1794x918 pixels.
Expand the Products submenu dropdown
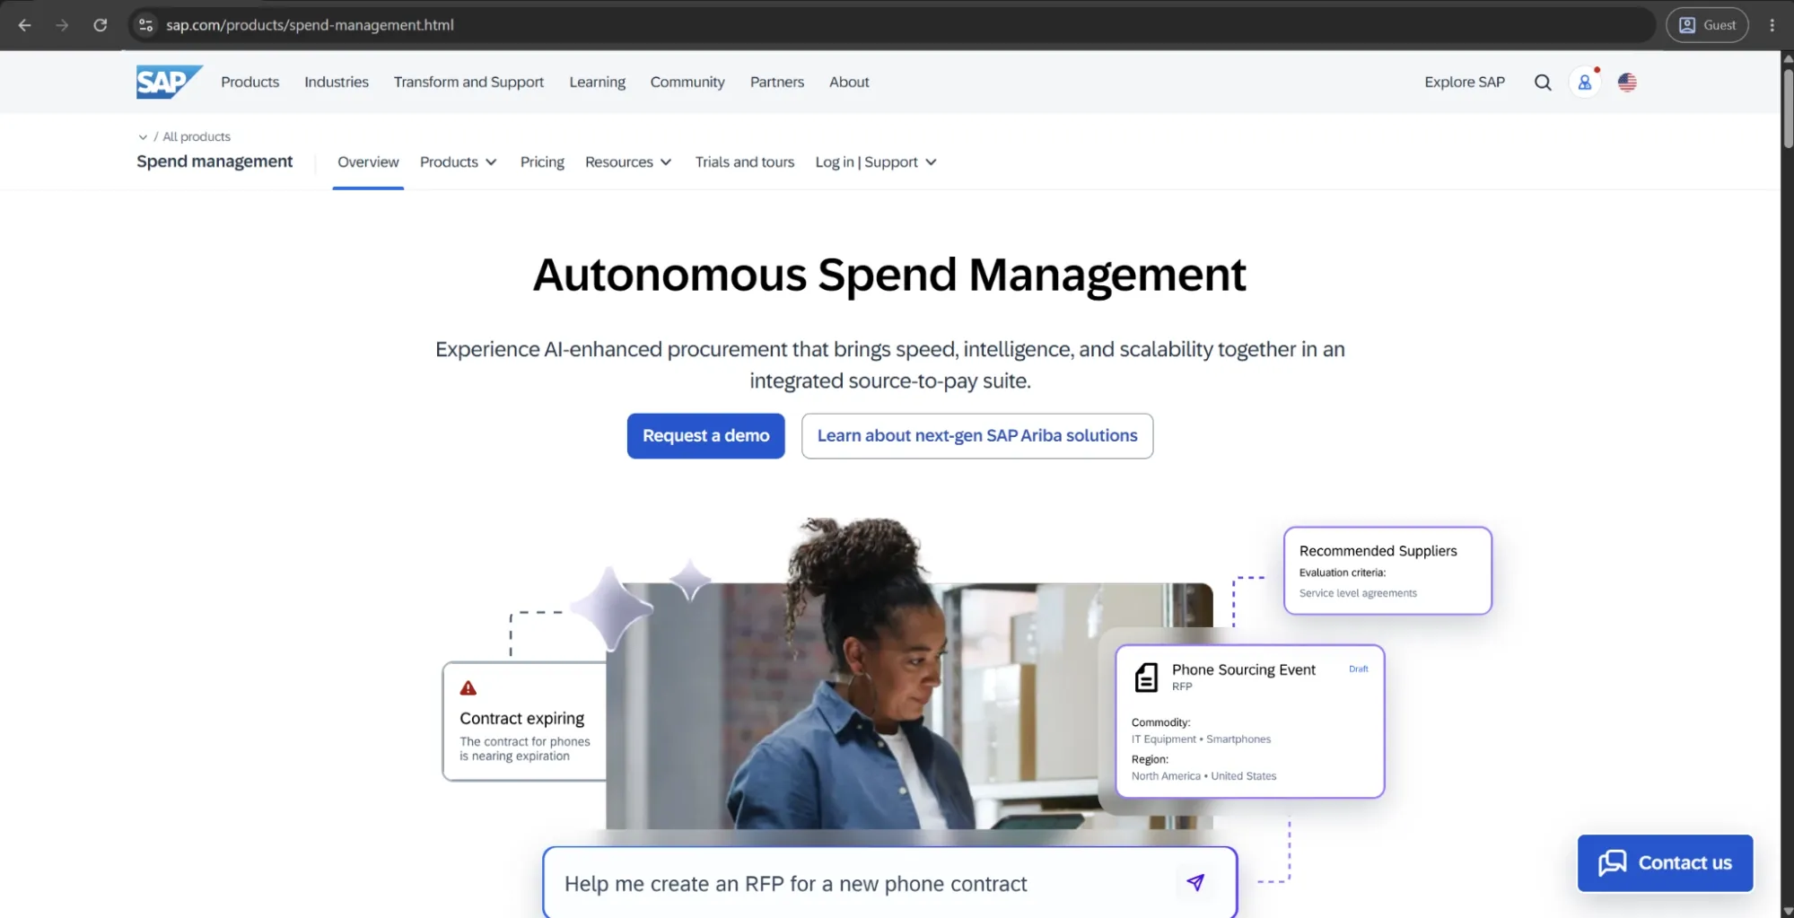click(x=458, y=162)
